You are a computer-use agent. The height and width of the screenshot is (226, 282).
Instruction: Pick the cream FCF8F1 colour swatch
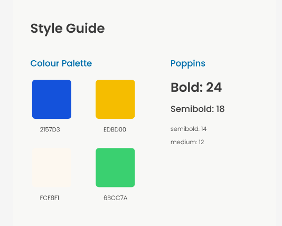click(x=52, y=167)
